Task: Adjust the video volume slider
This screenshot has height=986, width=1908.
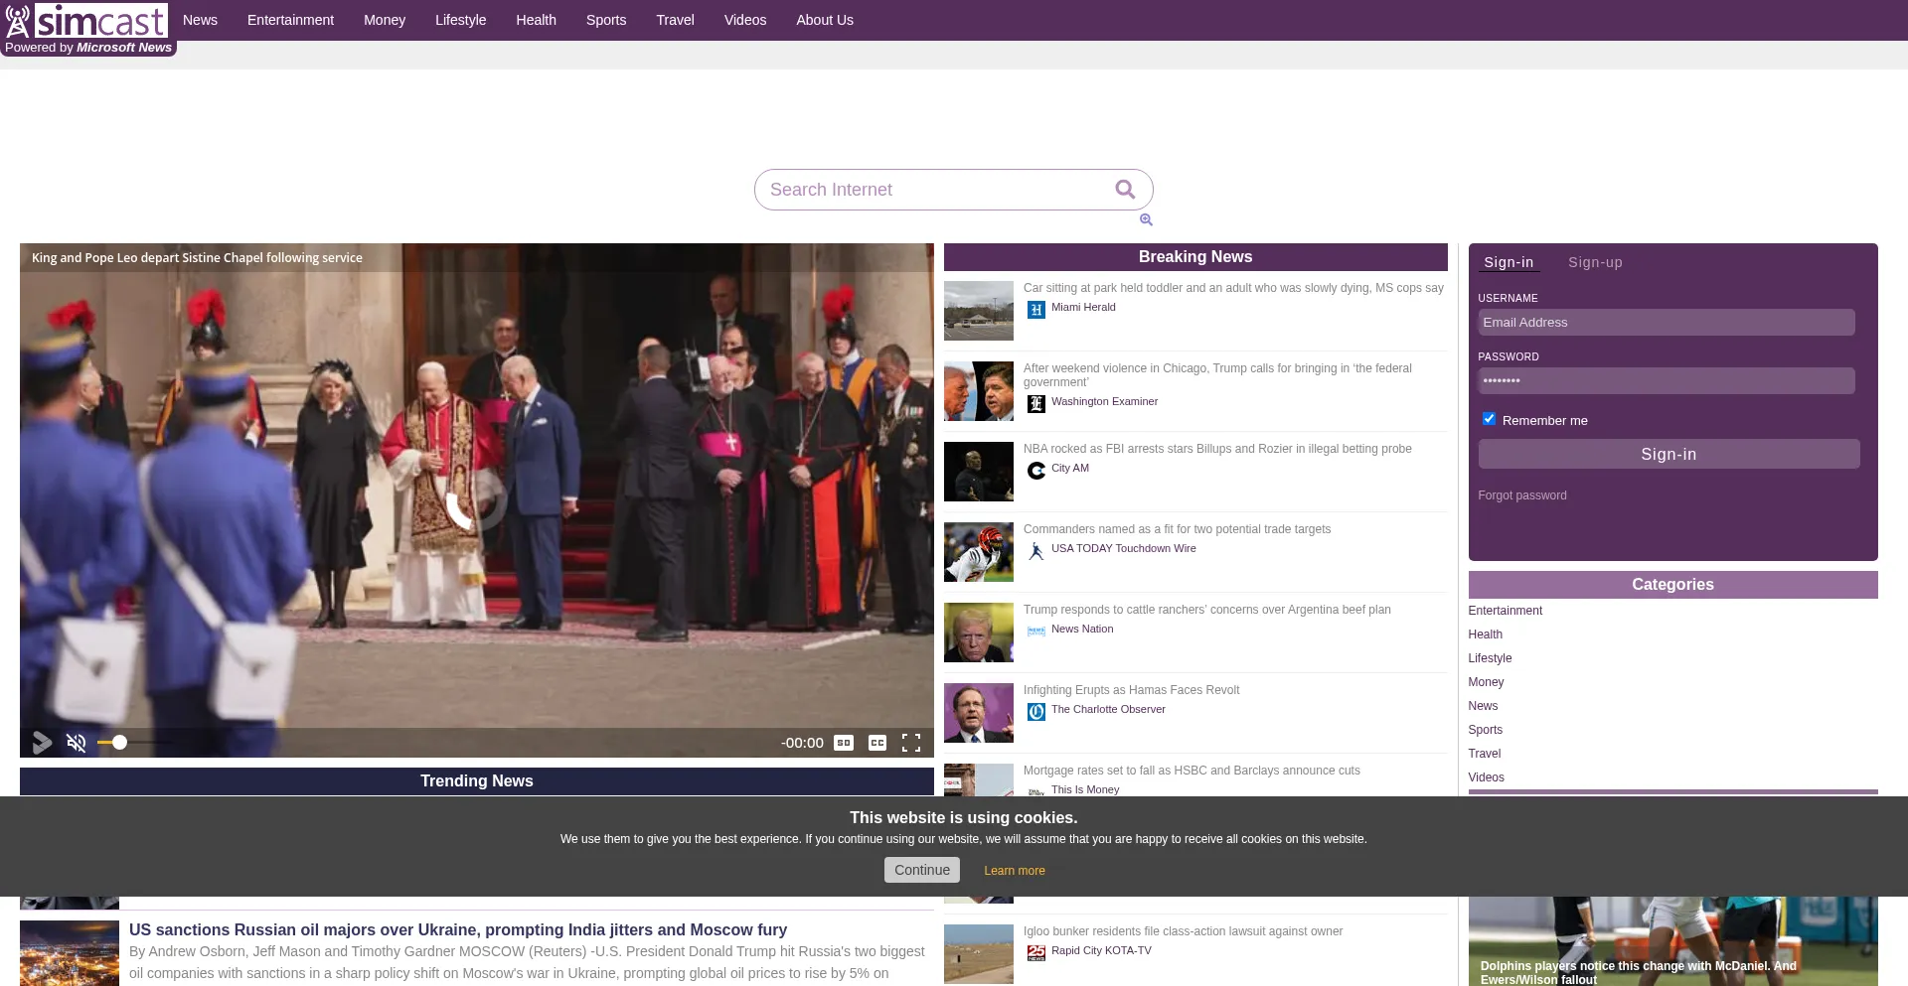Action: coord(120,743)
